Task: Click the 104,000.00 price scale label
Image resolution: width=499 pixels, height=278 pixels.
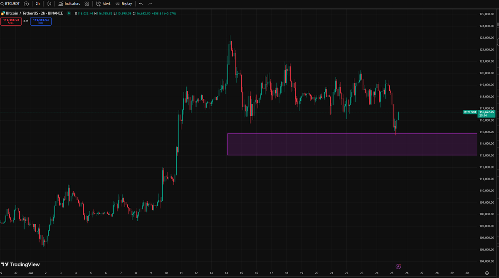Action: (486, 261)
